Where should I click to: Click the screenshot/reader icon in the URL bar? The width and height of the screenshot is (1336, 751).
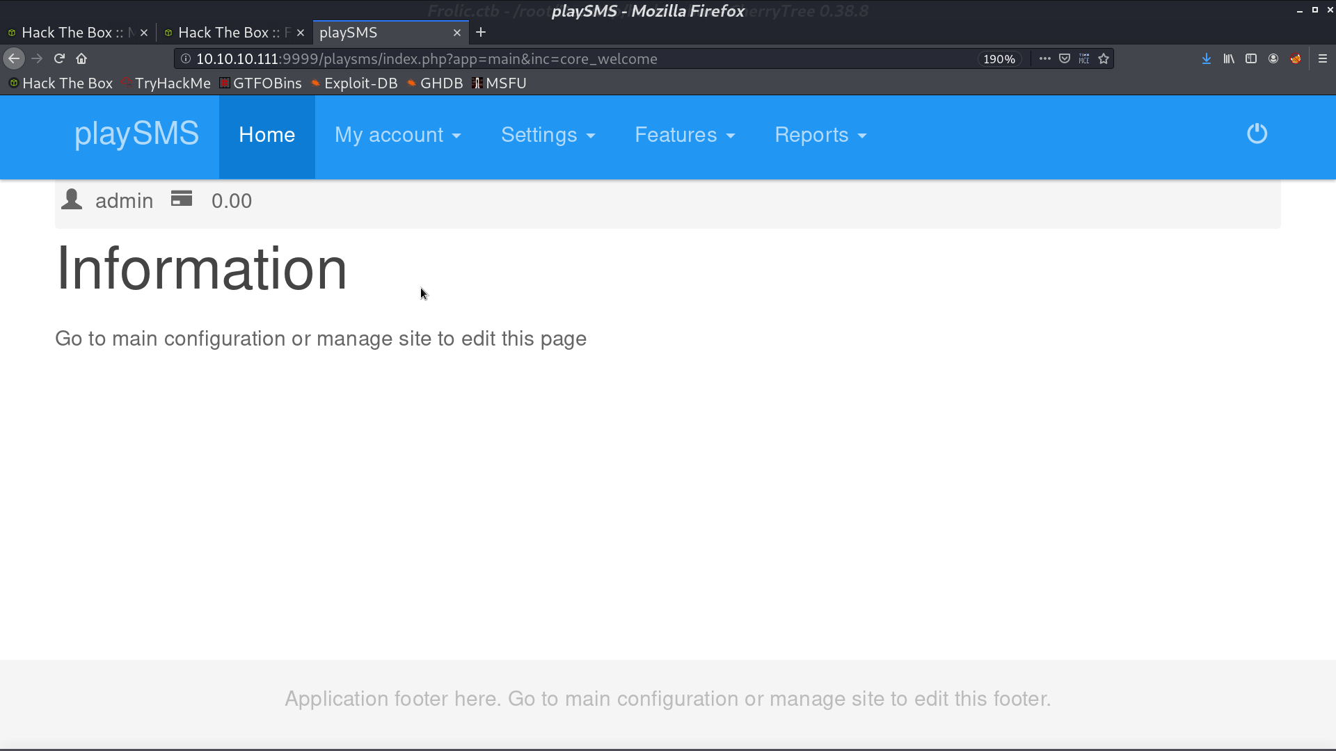tap(1084, 59)
